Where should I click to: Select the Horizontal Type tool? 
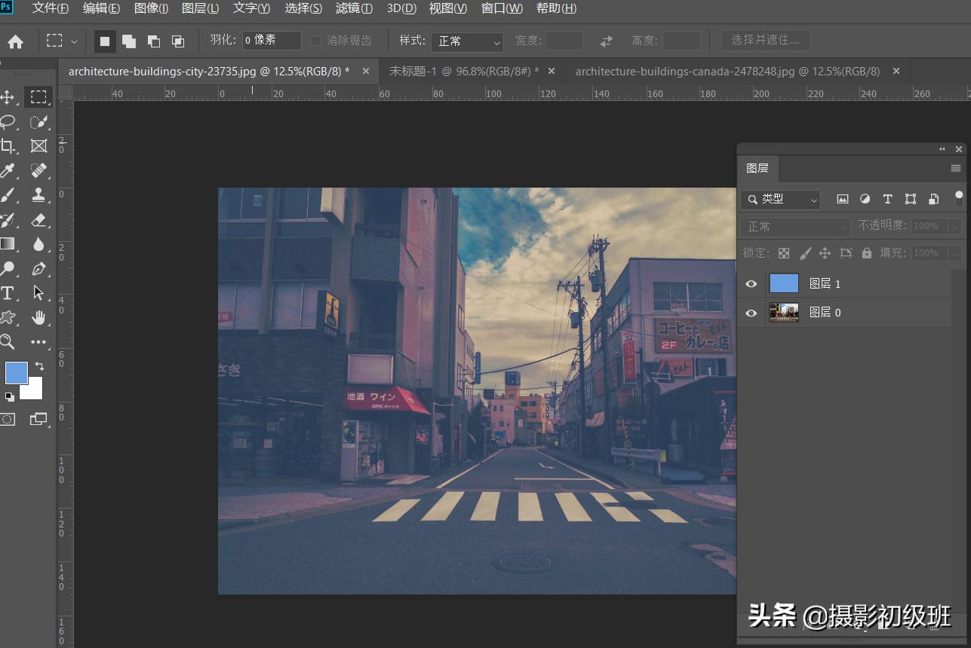(x=8, y=293)
